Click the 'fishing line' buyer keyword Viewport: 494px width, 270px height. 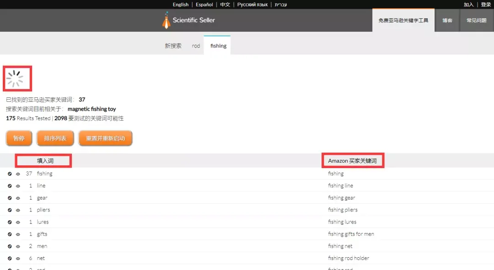(x=340, y=185)
